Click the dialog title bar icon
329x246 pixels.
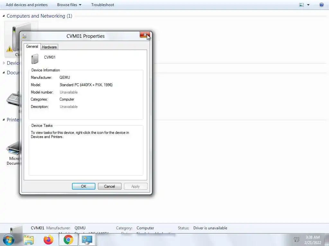coord(24,36)
